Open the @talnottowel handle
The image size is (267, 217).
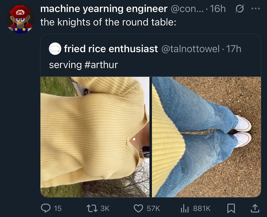190,49
